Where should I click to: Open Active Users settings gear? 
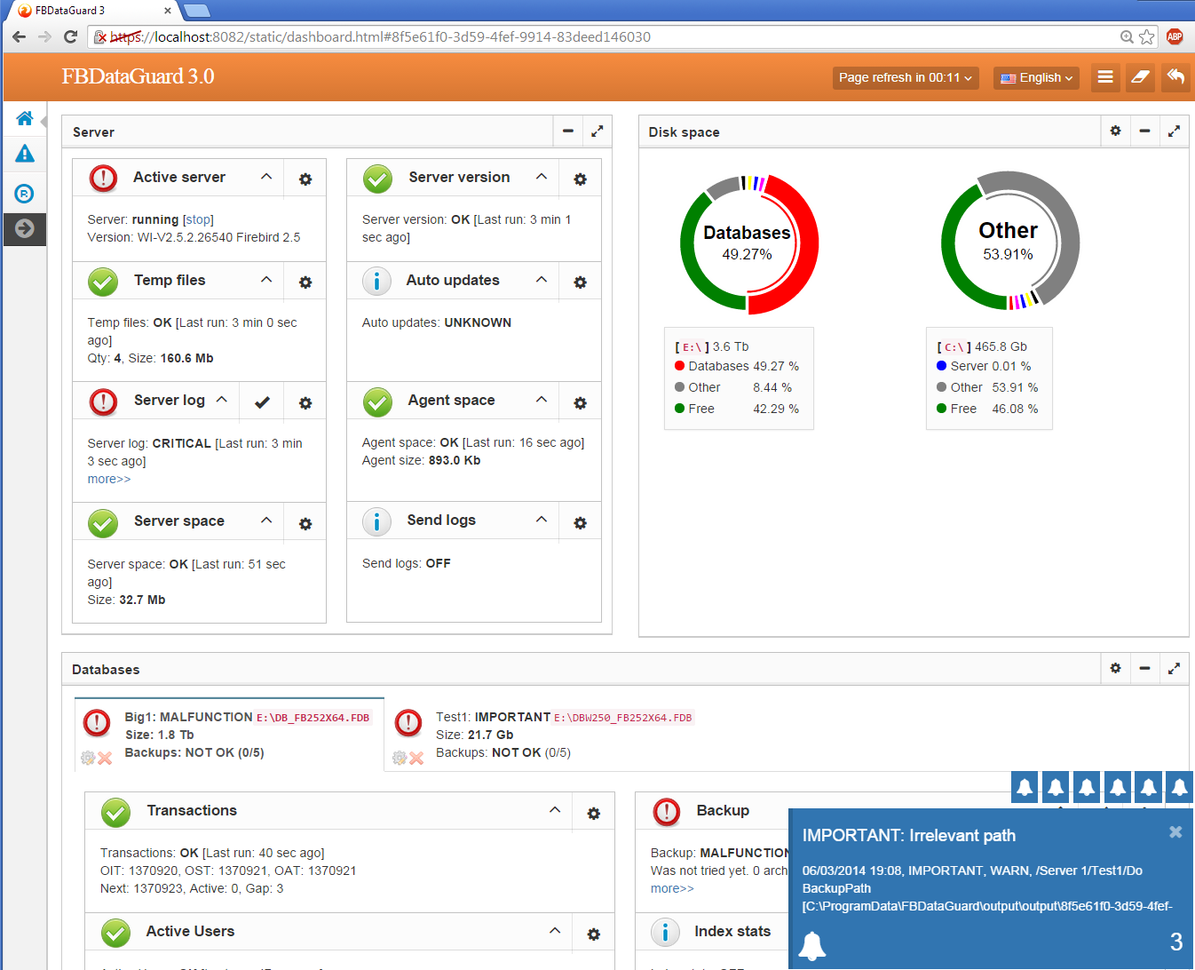[594, 934]
